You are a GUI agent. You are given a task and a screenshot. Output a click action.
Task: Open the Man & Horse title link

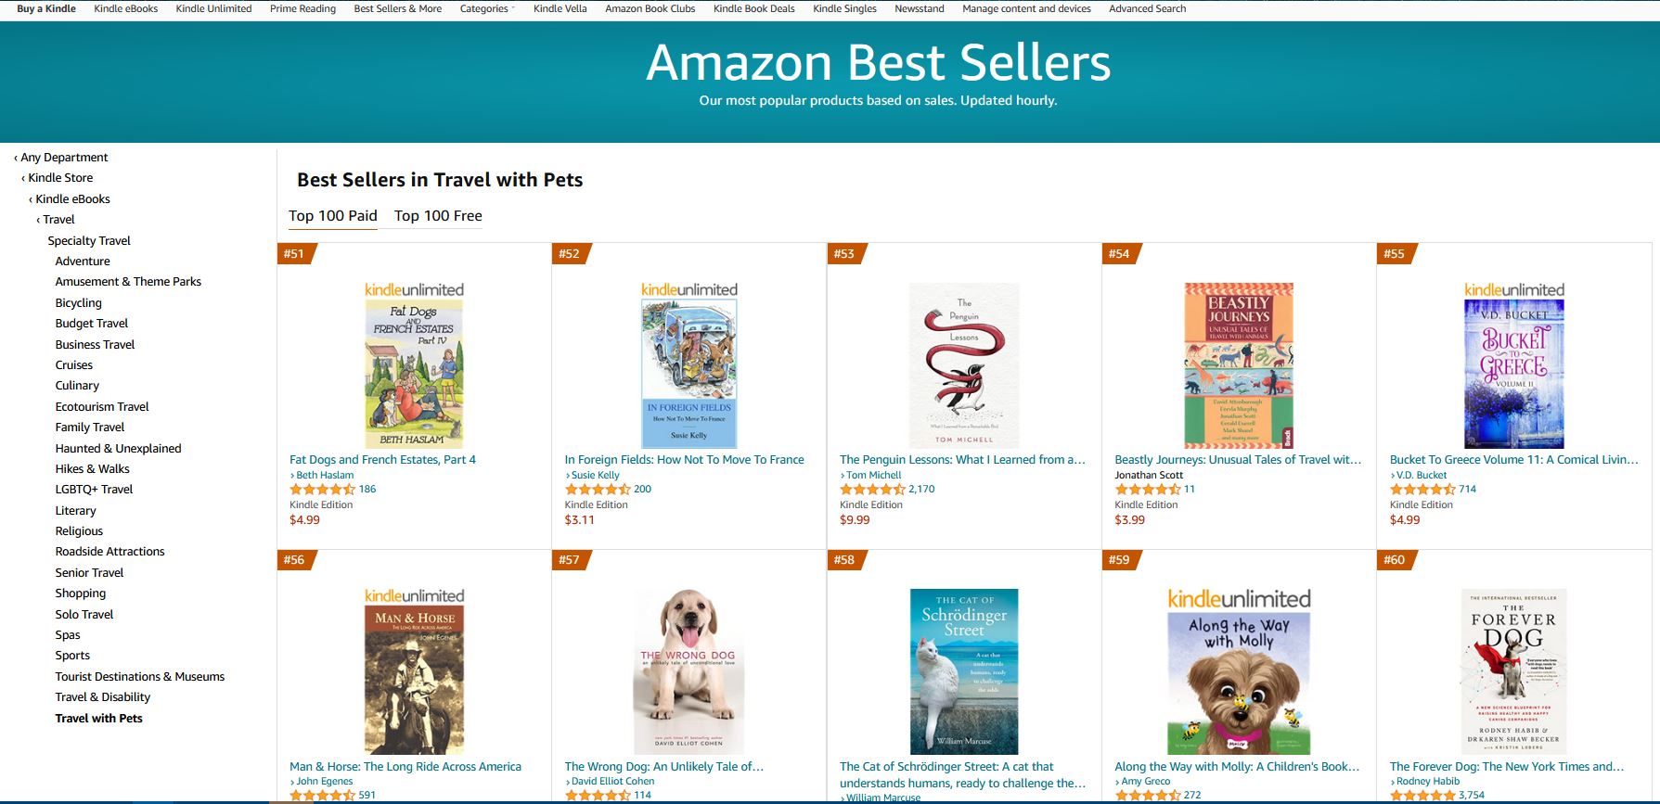point(405,767)
